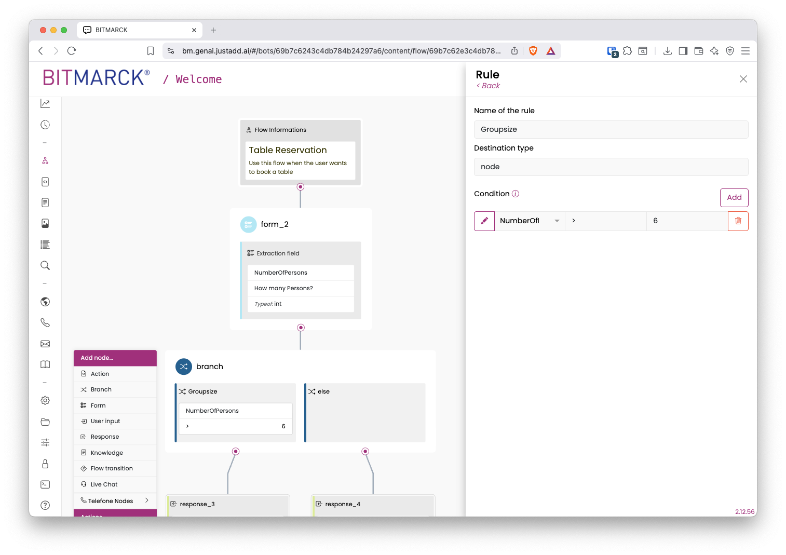Add a Response node
Image resolution: width=786 pixels, height=555 pixels.
(115, 437)
